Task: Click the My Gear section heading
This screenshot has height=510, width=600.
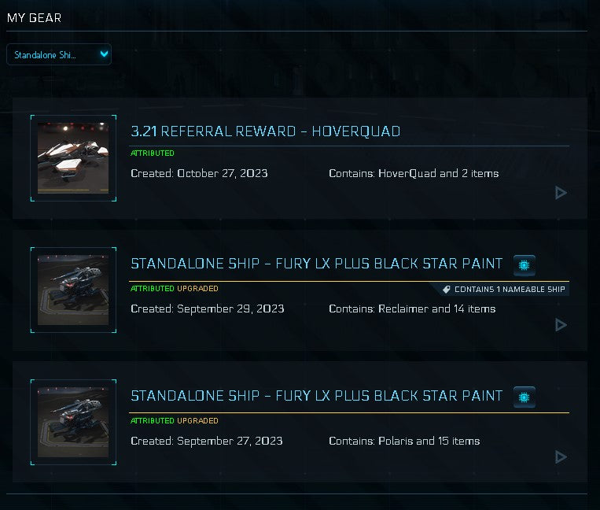Action: [34, 18]
